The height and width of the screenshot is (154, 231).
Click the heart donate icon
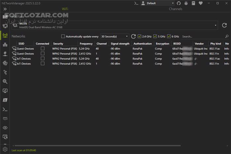click(201, 3)
